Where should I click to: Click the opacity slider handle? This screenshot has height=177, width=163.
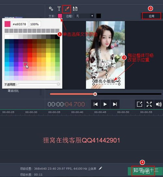click(58, 84)
